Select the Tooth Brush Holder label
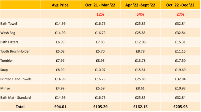This screenshot has height=112, width=201. (x=15, y=51)
